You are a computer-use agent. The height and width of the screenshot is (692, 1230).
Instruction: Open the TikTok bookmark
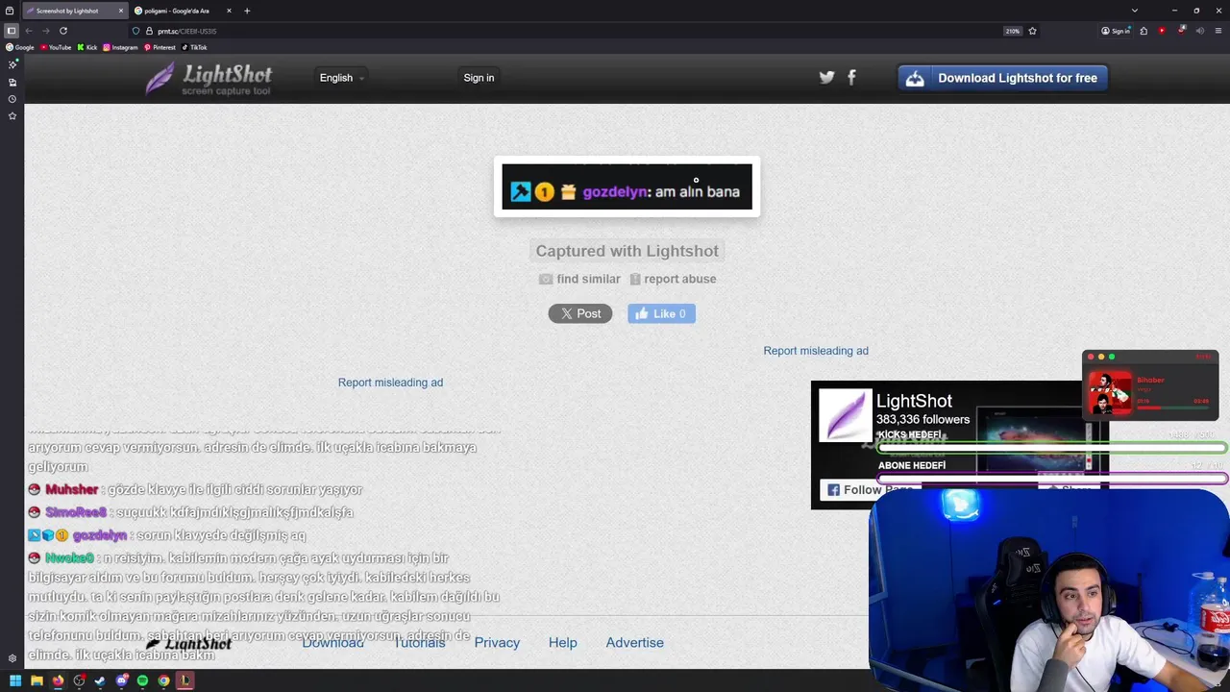click(x=195, y=47)
